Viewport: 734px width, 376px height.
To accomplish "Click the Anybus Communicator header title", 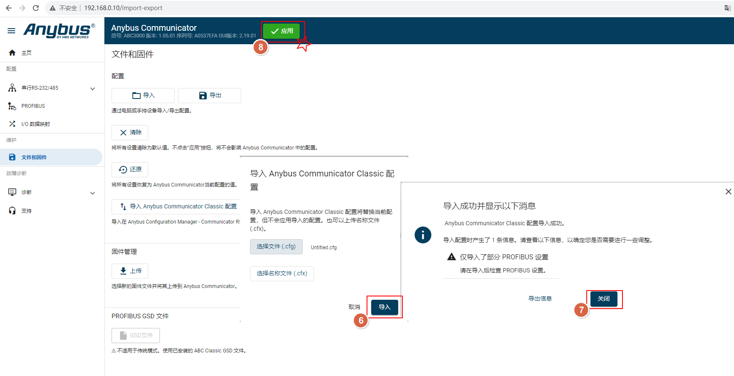I will click(154, 28).
